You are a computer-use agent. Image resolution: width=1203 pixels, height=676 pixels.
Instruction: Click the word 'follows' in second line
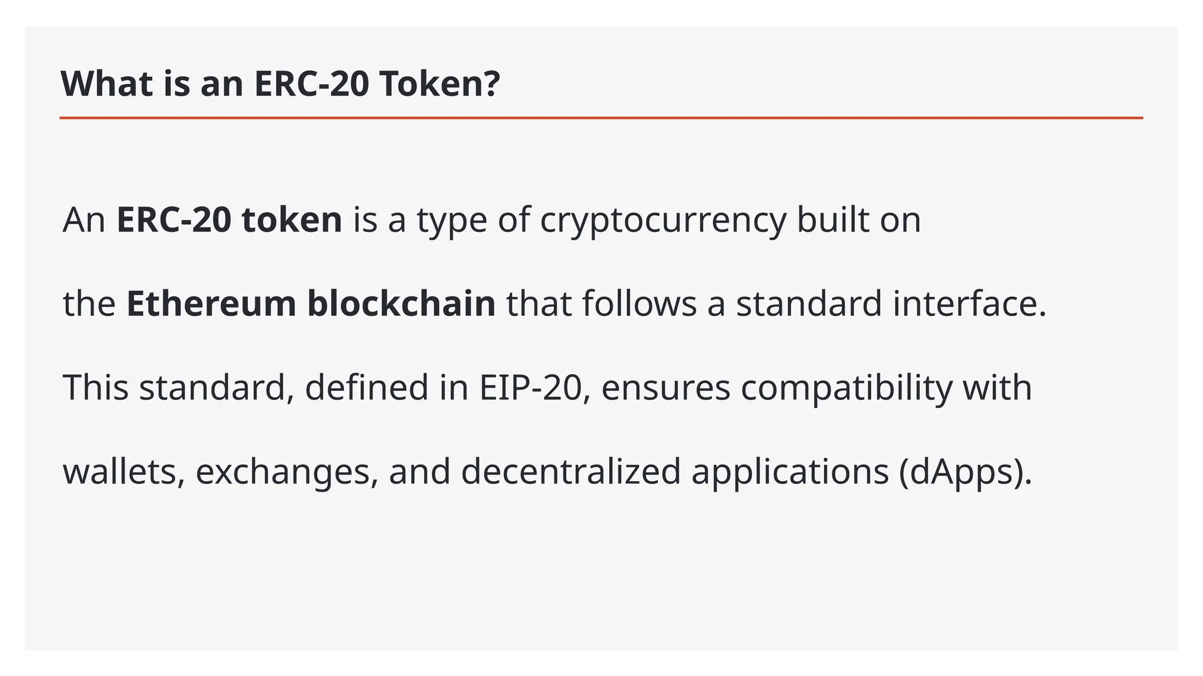coord(640,303)
